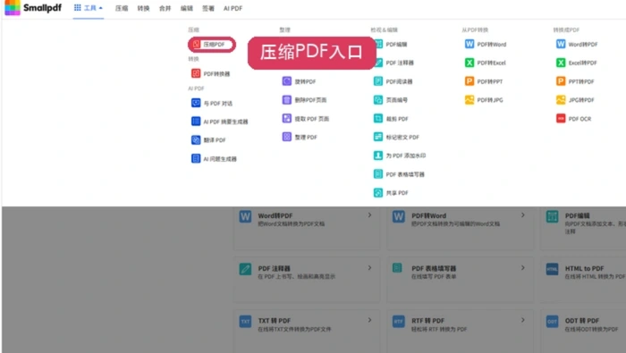Select the 共享 PDF tool

point(391,193)
